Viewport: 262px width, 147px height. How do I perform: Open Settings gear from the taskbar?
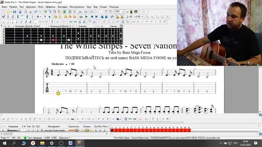(x=52, y=143)
